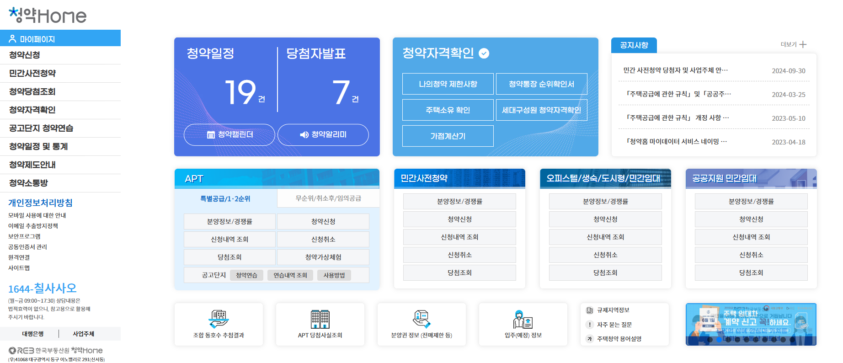This screenshot has width=843, height=363.
Task: Click the 주택소유 확인 button
Action: (448, 110)
